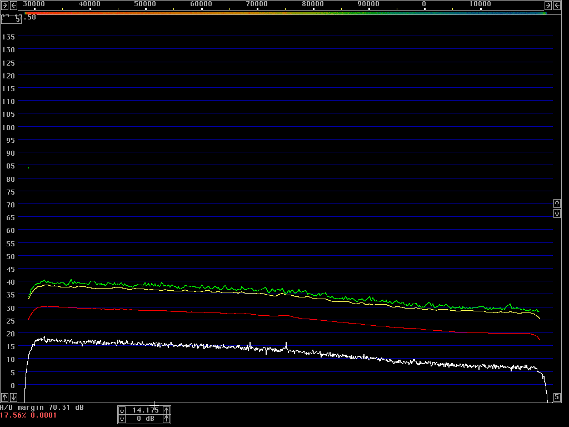The height and width of the screenshot is (427, 569).
Task: Click the 135 dB label on the vertical scale
Action: point(8,37)
